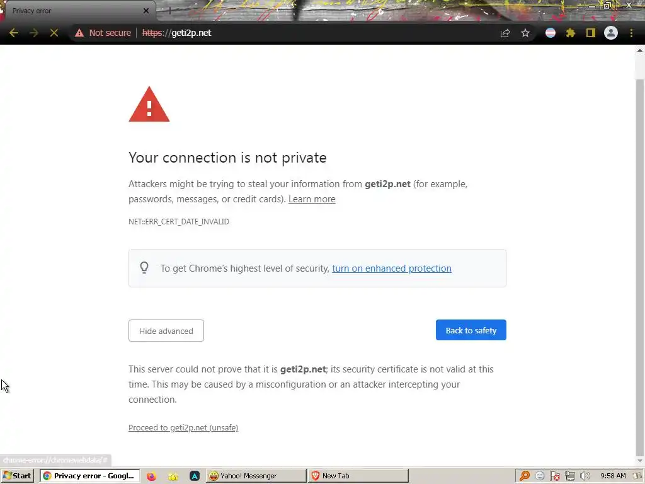Image resolution: width=645 pixels, height=484 pixels.
Task: Open the teal A taskbar app
Action: coord(195,476)
